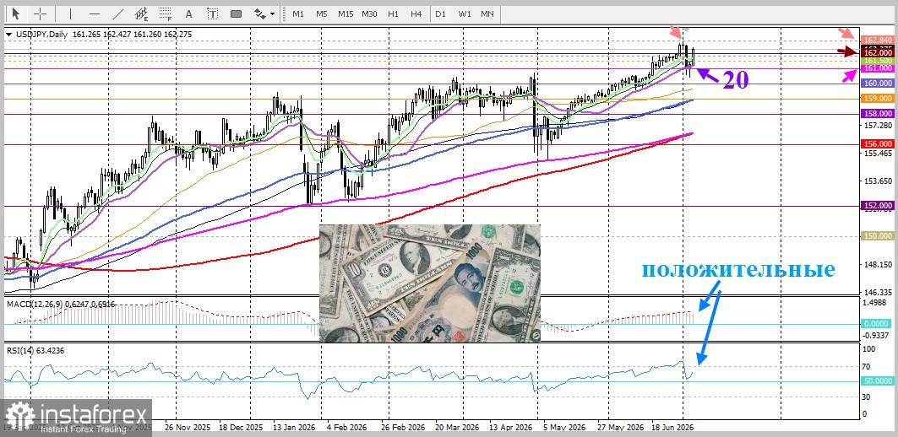Click the 157.280 price scale value
The image size is (898, 437).
point(877,125)
